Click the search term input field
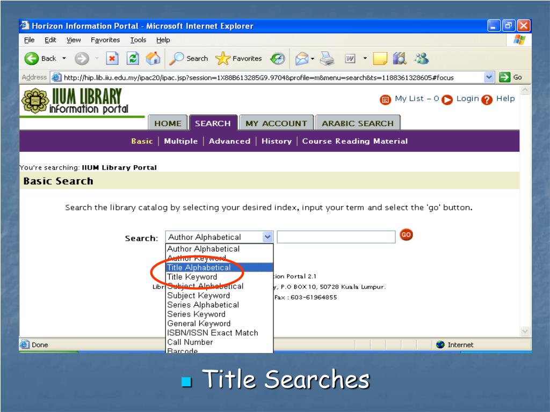The width and height of the screenshot is (550, 412). click(x=336, y=237)
